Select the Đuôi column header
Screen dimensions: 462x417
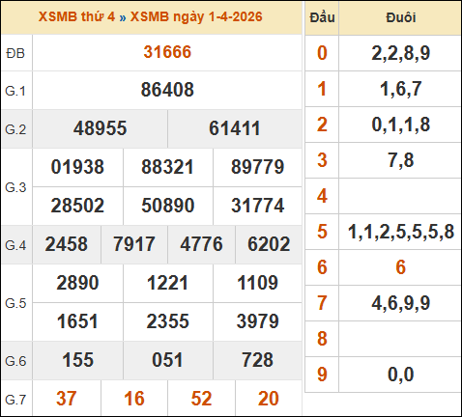pyautogui.click(x=401, y=17)
